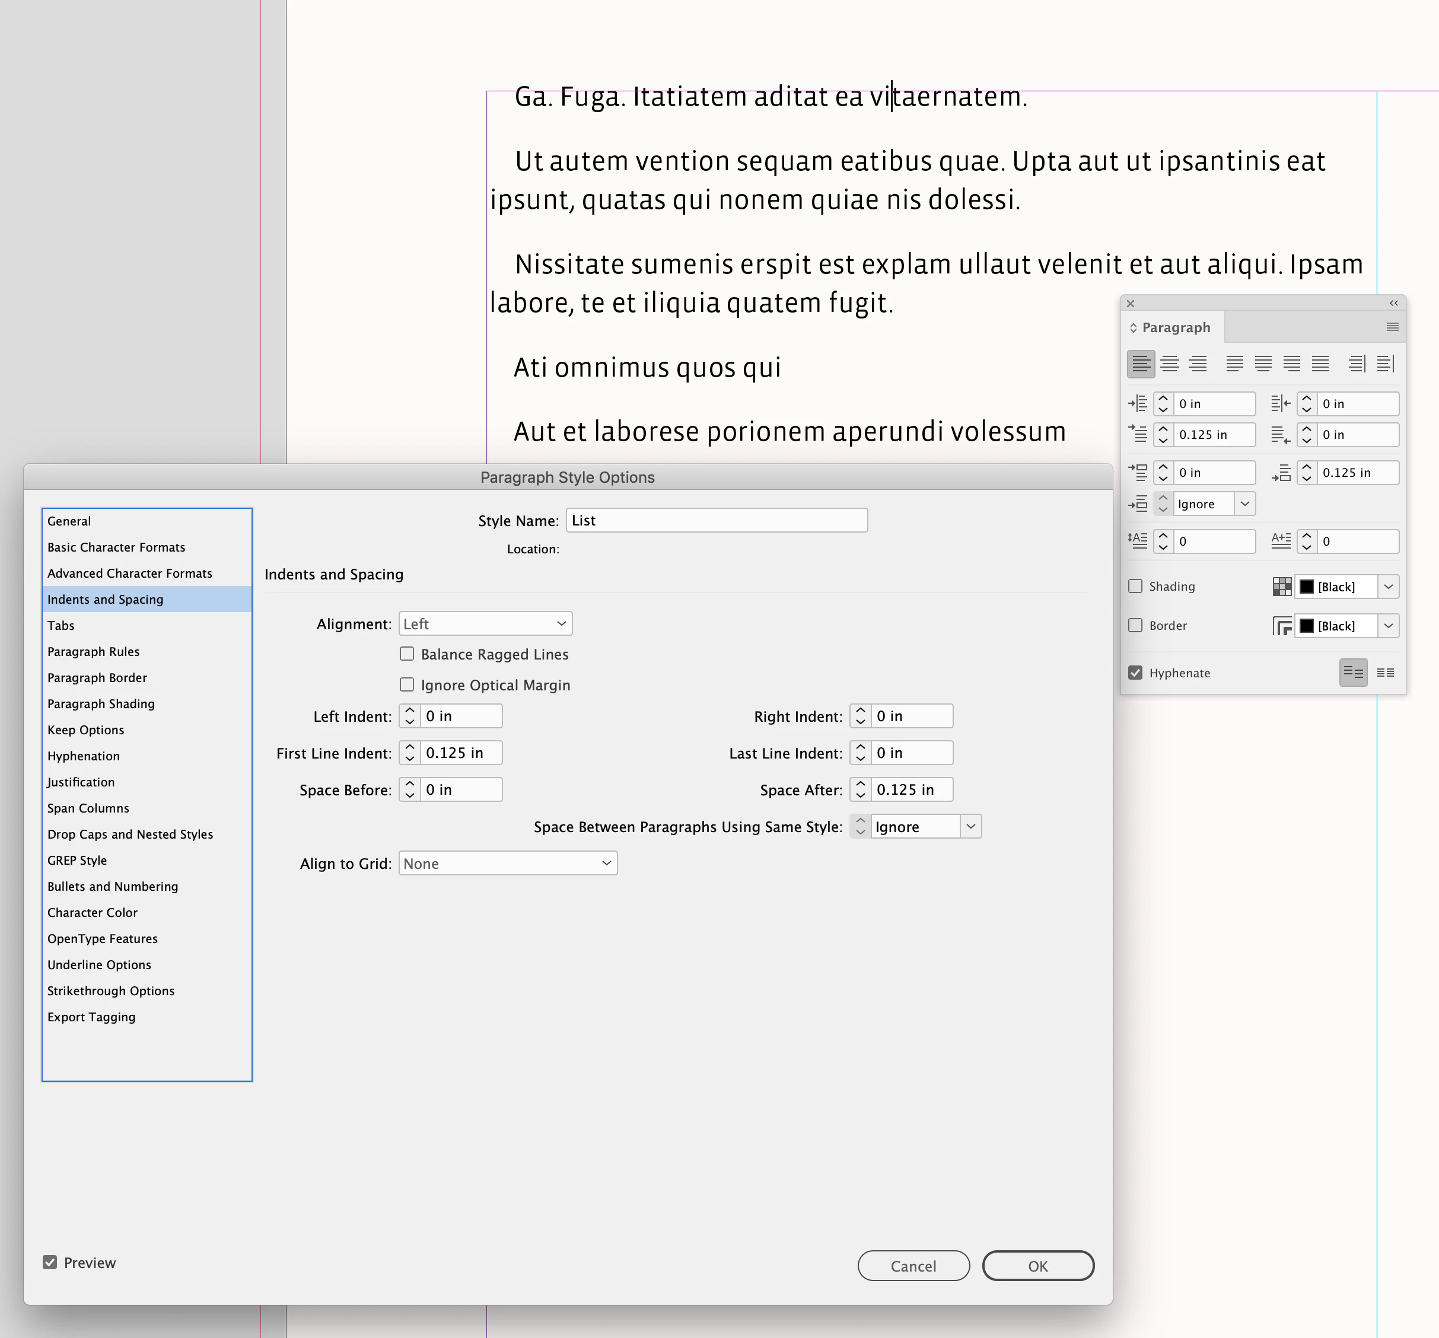Expand the Border color [Black] dropdown
This screenshot has width=1439, height=1338.
(1387, 625)
